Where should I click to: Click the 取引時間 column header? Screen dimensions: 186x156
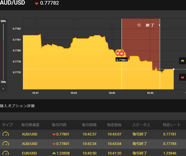click(x=89, y=125)
